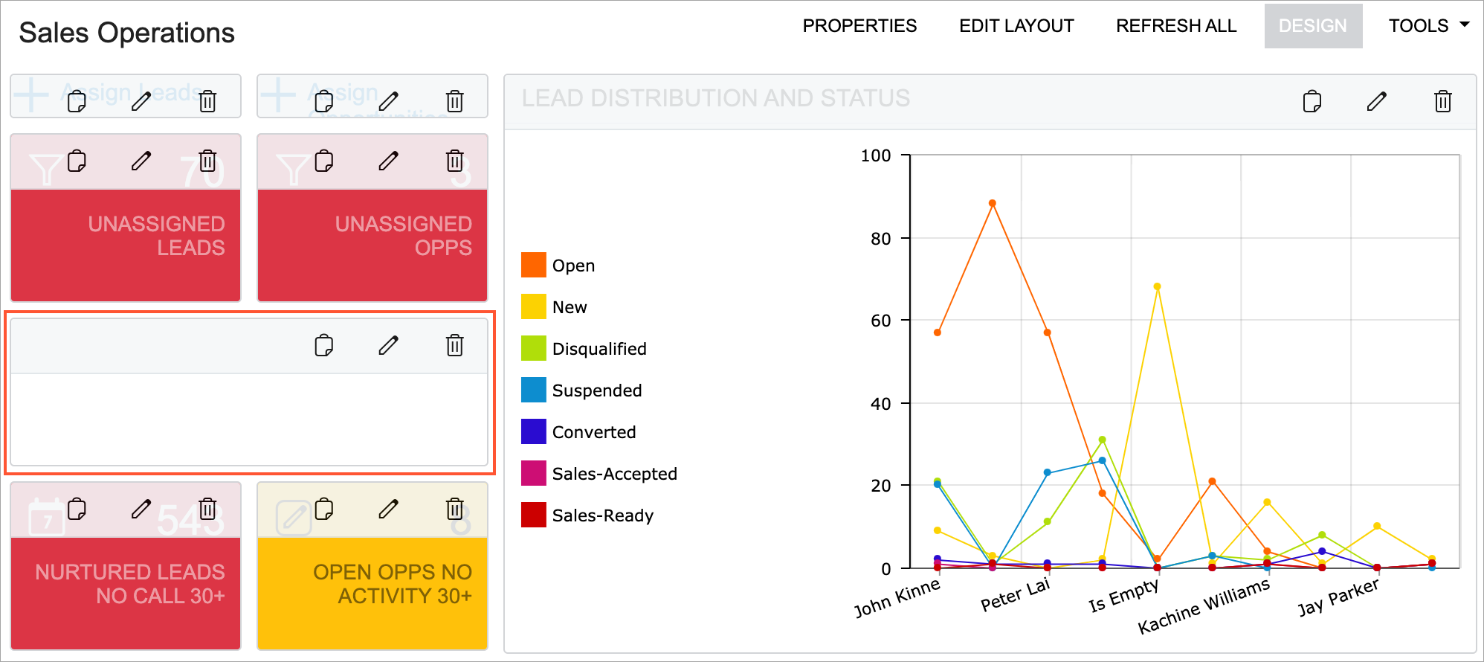Click the Open Opps No Activity yellow tile
The width and height of the screenshot is (1484, 662).
click(372, 592)
